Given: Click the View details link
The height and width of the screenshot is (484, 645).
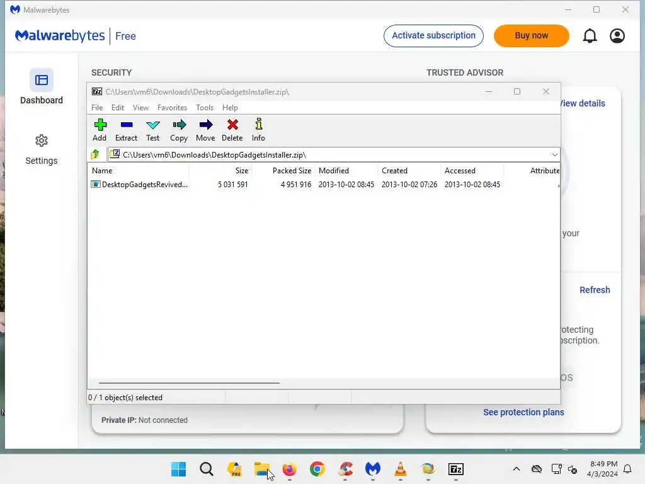Looking at the screenshot, I should pyautogui.click(x=582, y=103).
